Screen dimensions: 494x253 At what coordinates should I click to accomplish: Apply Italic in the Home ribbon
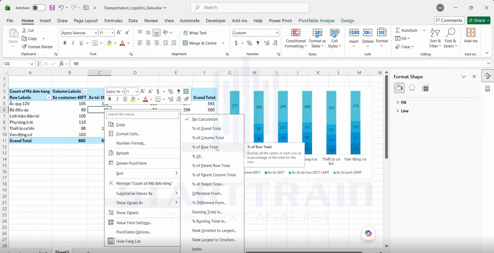point(73,43)
